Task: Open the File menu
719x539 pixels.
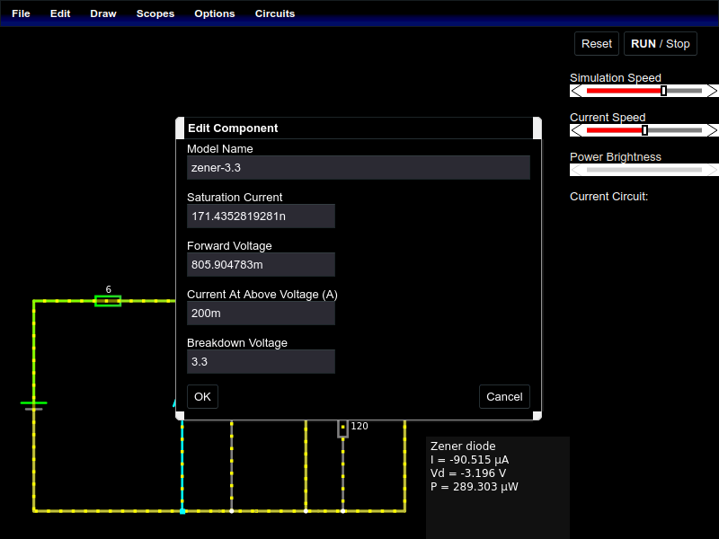Action: pyautogui.click(x=21, y=13)
